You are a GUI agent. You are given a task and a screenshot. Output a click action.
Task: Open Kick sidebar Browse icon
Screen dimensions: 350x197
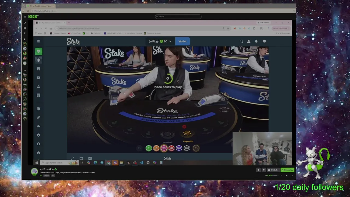[x=25, y=28]
